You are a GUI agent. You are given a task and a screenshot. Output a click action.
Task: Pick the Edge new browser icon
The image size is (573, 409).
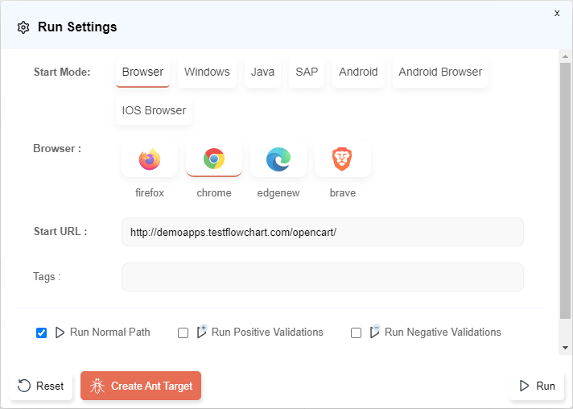point(278,159)
